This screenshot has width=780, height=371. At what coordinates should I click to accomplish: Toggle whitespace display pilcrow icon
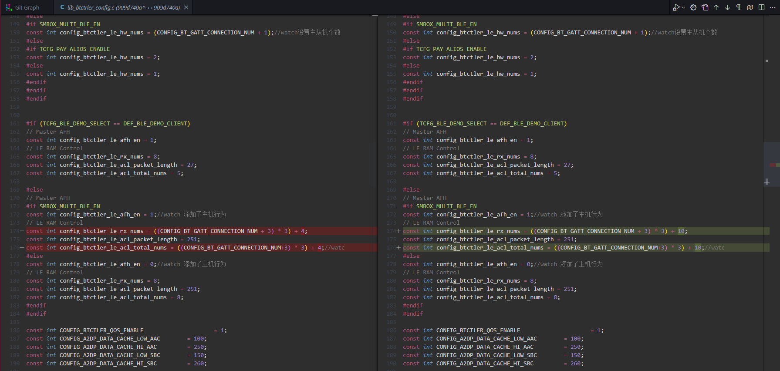point(739,7)
